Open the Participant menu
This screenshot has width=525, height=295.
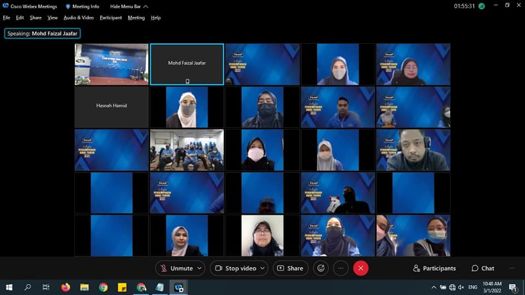(110, 17)
